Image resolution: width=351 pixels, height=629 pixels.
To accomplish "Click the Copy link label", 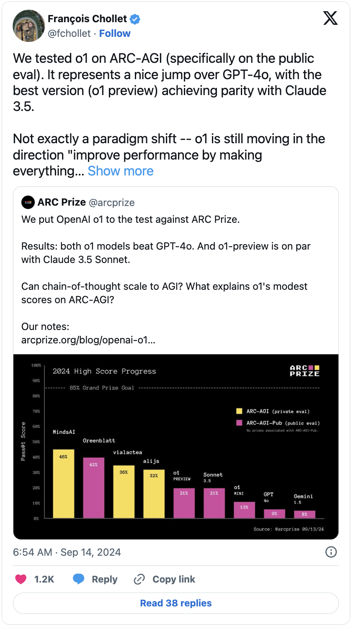I will pos(174,579).
